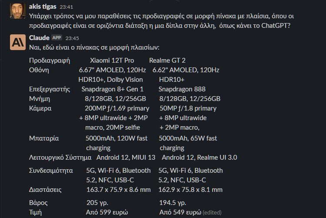Click the Claude app avatar logo

(x=18, y=42)
